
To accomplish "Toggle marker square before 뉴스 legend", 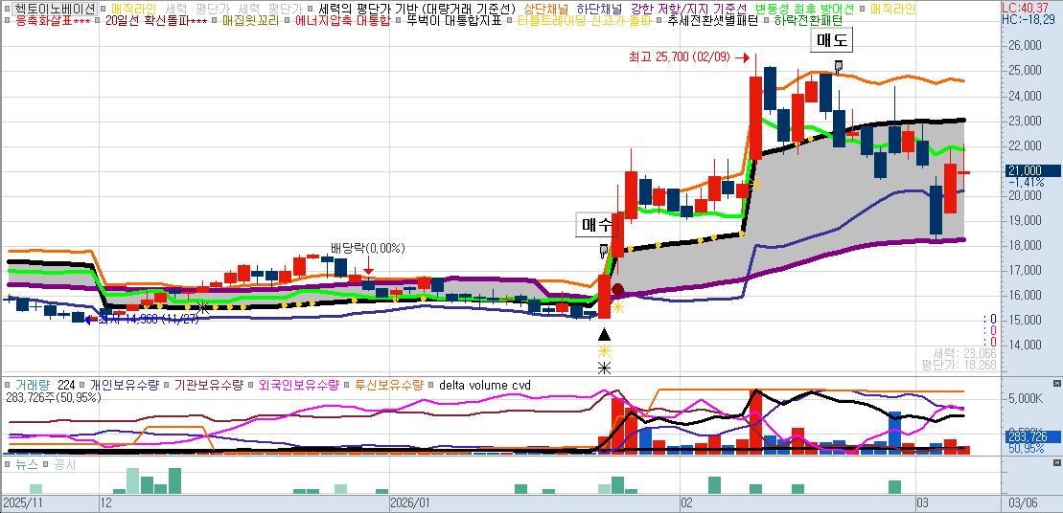I will coord(8,465).
